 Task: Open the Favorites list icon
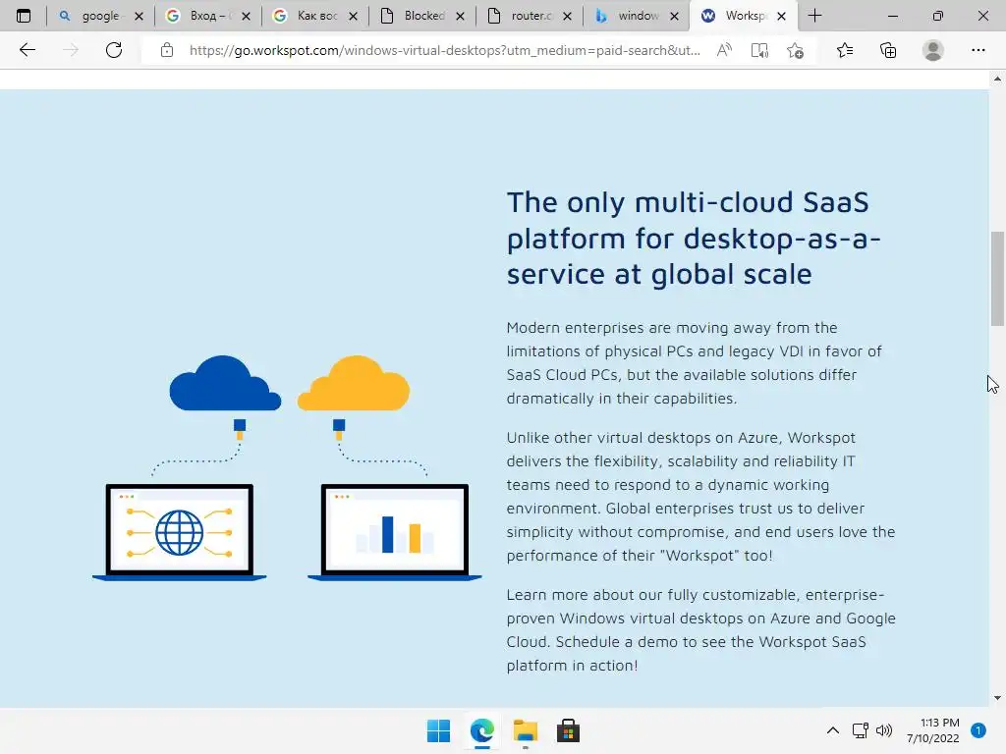tap(845, 50)
